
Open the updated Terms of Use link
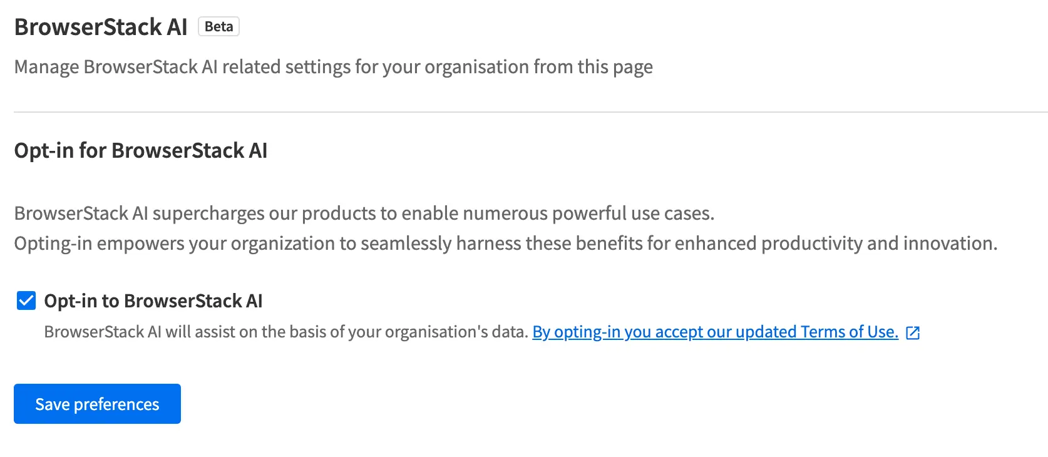coord(714,332)
